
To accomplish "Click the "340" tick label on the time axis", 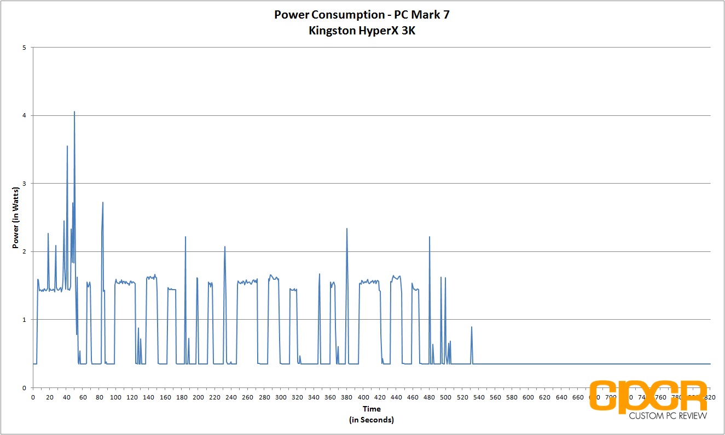I will (314, 397).
